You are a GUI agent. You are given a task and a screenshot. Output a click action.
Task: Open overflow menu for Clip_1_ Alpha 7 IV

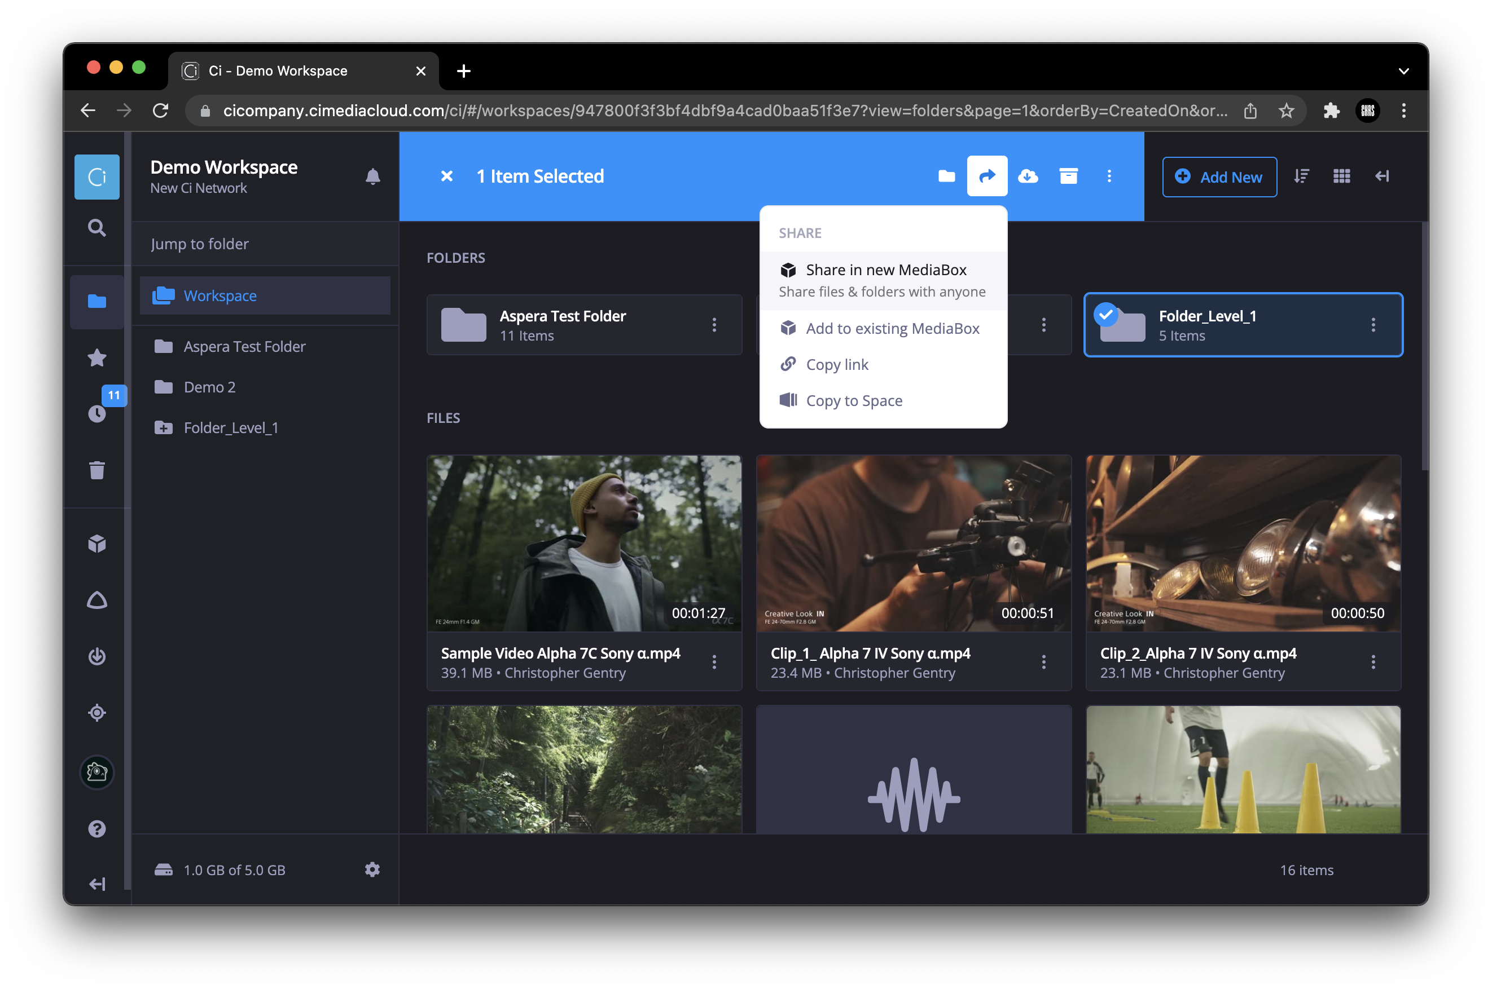(x=1044, y=661)
